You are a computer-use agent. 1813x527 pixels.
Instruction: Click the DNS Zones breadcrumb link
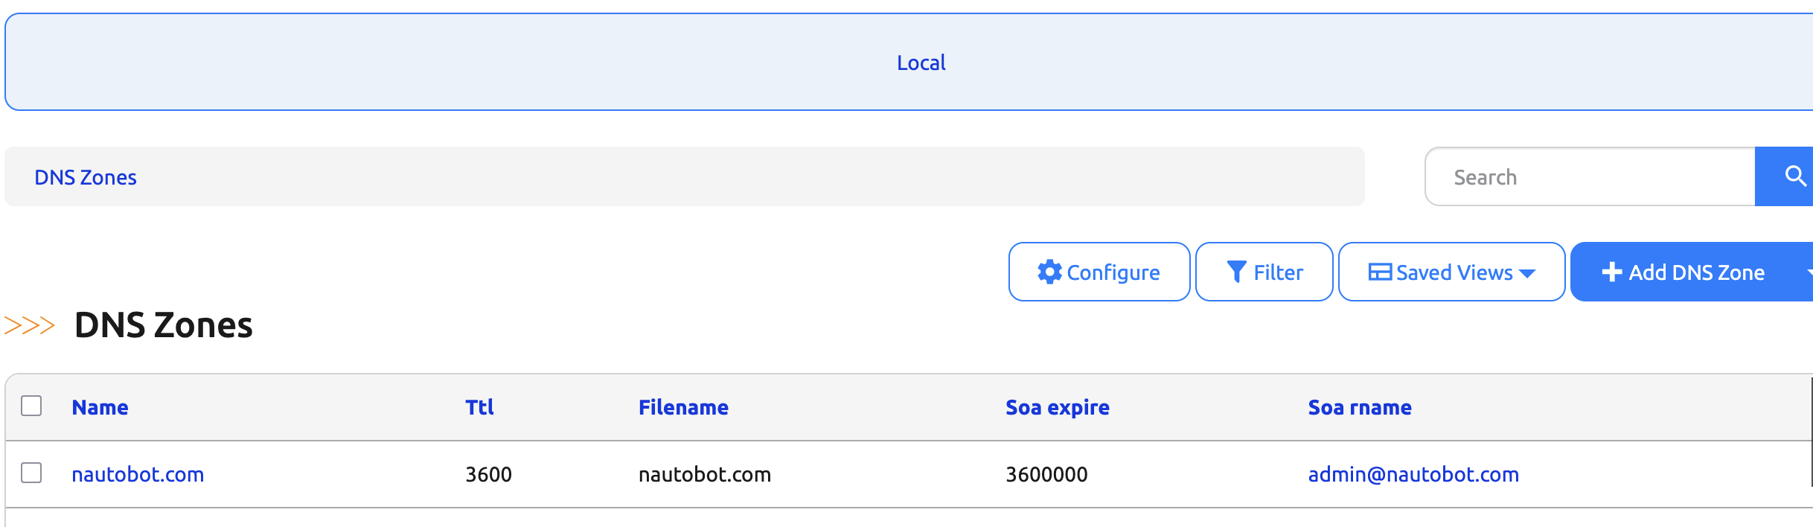[x=86, y=177]
